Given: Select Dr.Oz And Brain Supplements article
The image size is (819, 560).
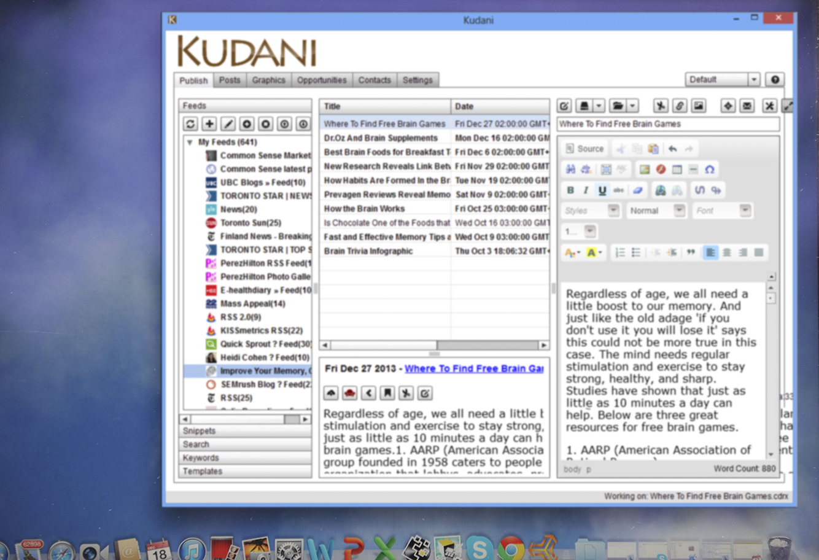Looking at the screenshot, I should coord(381,138).
